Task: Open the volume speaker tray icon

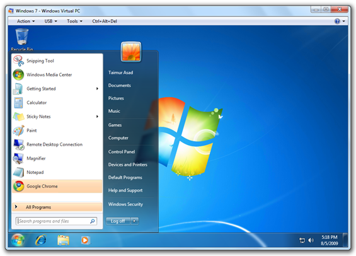Action: click(311, 240)
